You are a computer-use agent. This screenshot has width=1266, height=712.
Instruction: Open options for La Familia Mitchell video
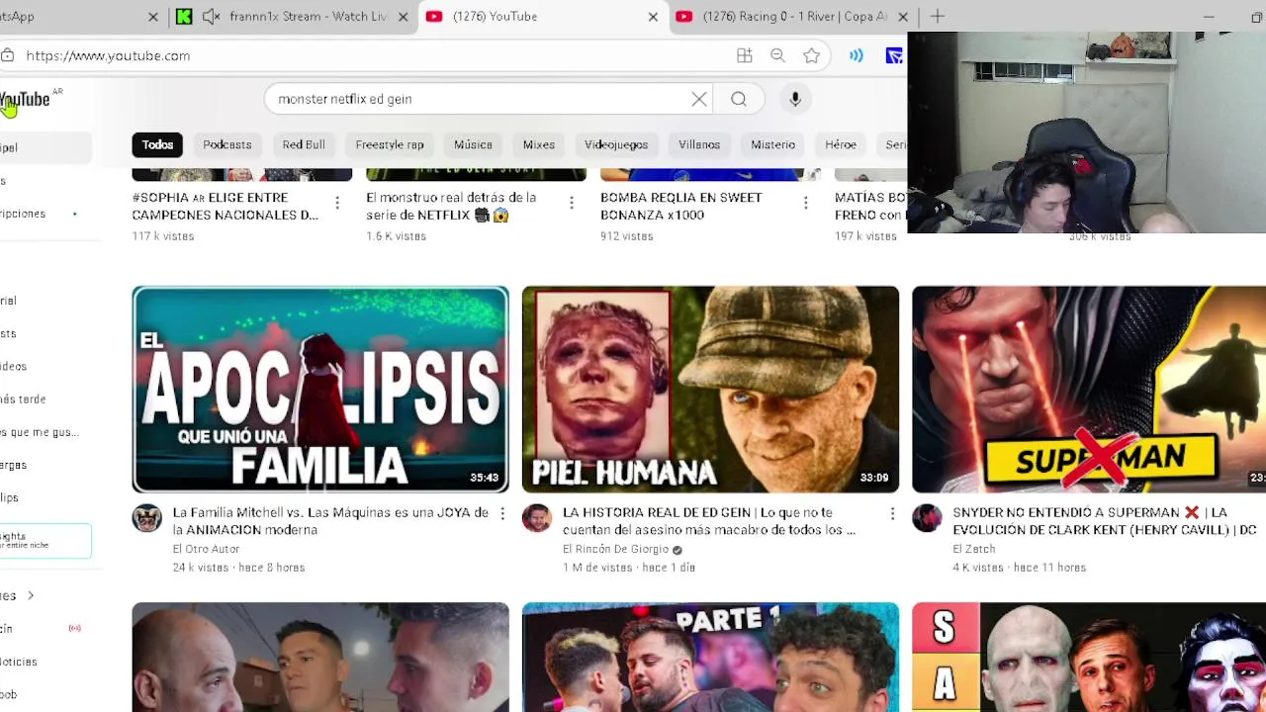[x=502, y=513]
